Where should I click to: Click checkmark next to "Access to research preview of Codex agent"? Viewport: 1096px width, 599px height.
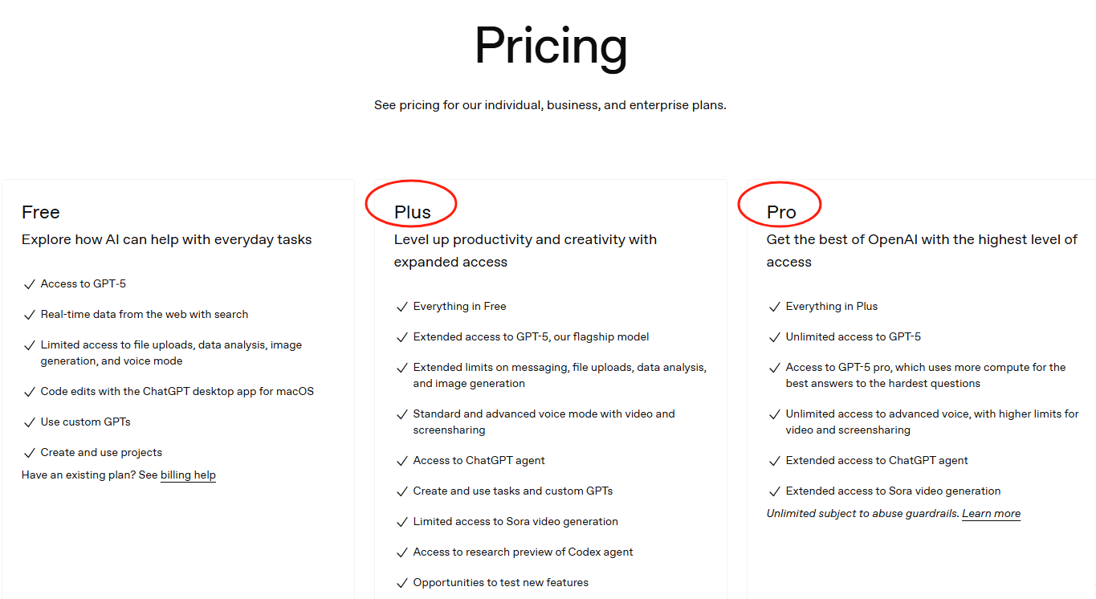click(x=401, y=552)
